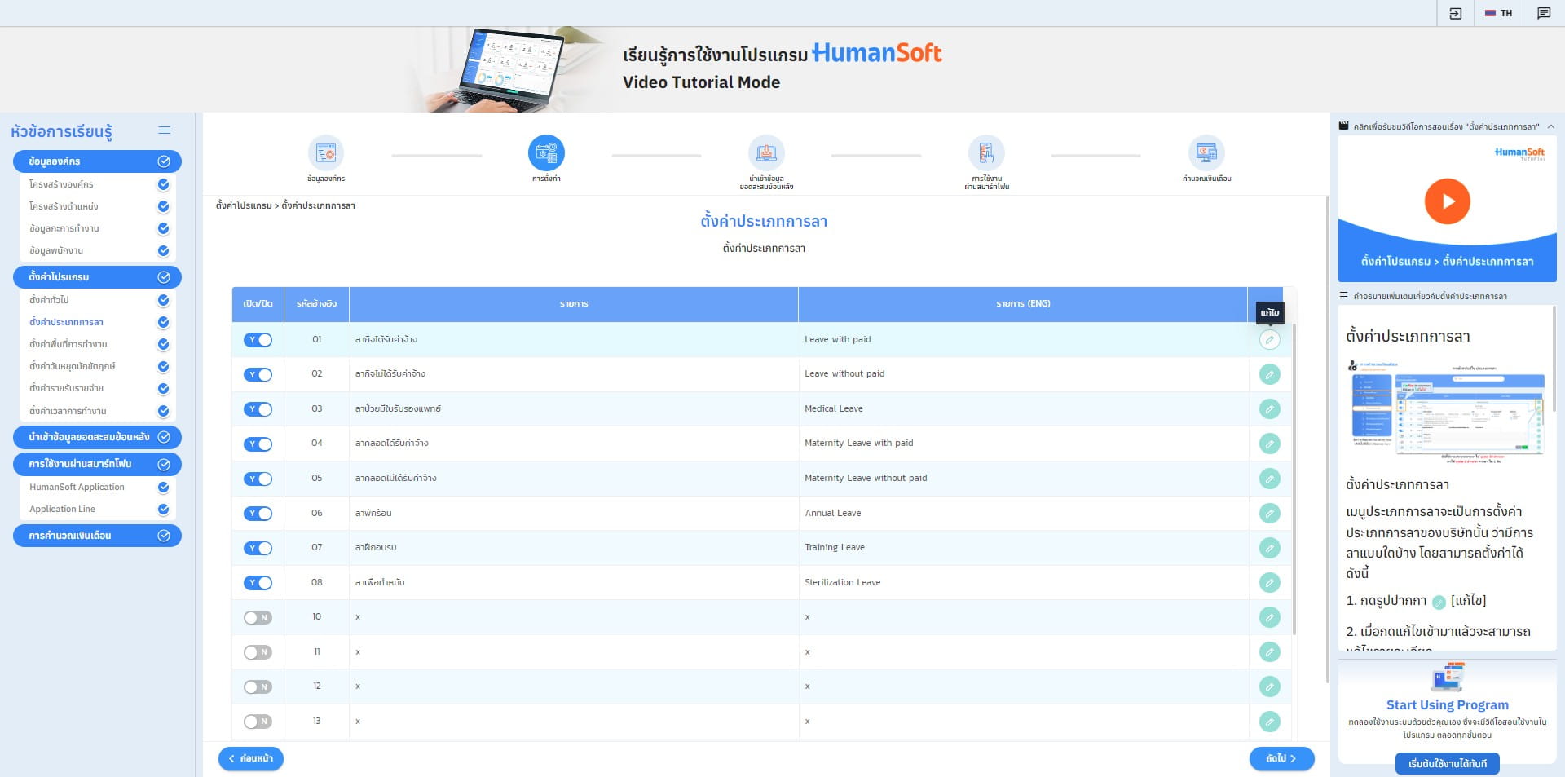
Task: Click the payroll calculation step icon
Action: click(x=1206, y=153)
